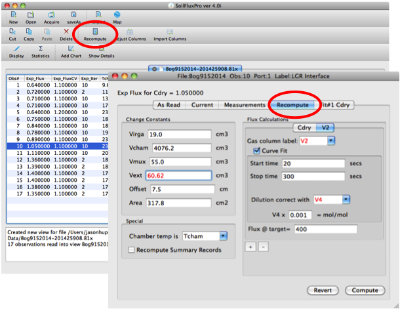Click the Display toolbar icon
The height and width of the screenshot is (311, 400).
click(16, 52)
